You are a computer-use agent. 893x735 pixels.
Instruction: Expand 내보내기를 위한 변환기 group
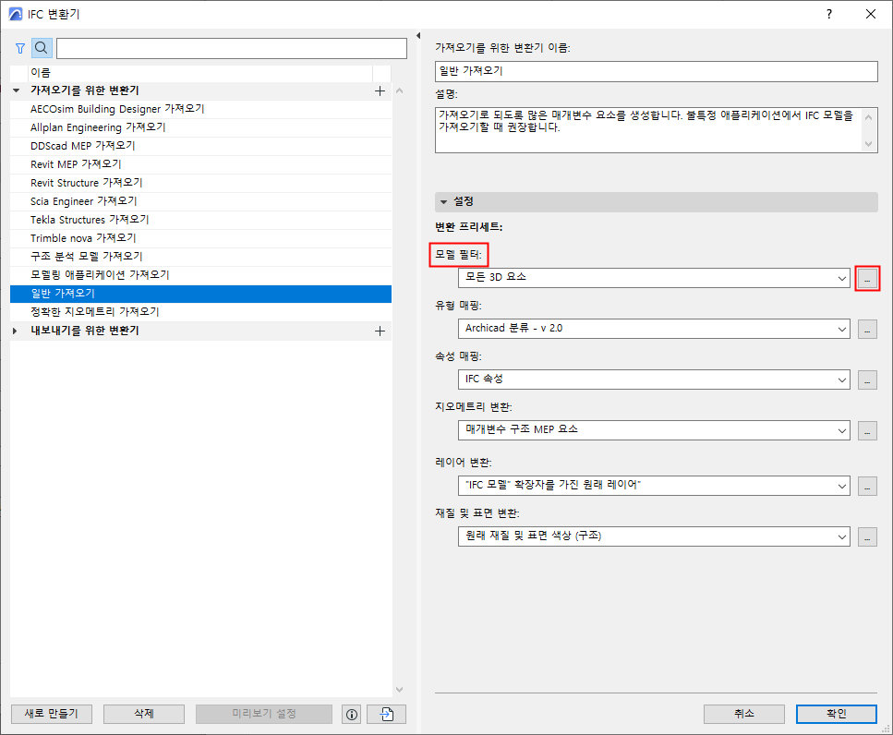tap(16, 331)
